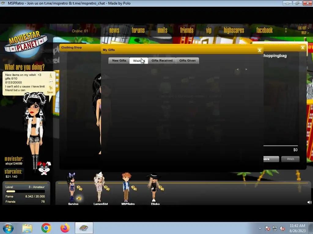Viewport: 313px width, 234px height.
Task: Select the MSPRetro friend avatar
Action: pyautogui.click(x=126, y=187)
